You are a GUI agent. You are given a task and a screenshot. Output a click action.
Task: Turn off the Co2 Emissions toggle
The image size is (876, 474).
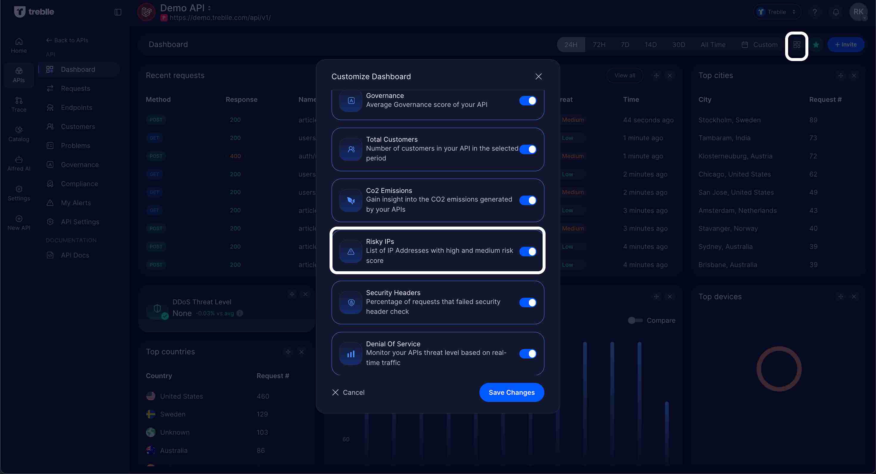point(528,200)
